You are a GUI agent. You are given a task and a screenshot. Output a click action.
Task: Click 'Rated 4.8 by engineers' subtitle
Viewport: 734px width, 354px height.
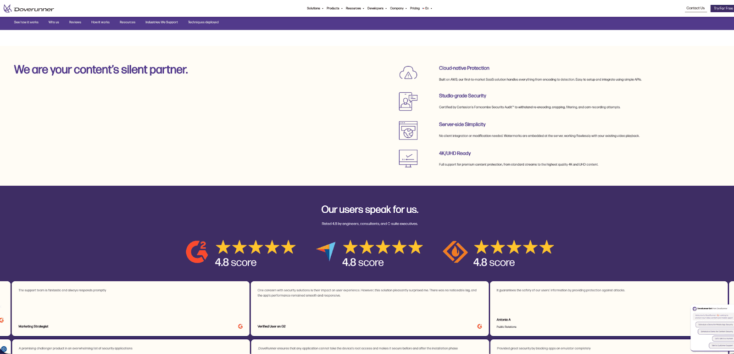(x=370, y=224)
